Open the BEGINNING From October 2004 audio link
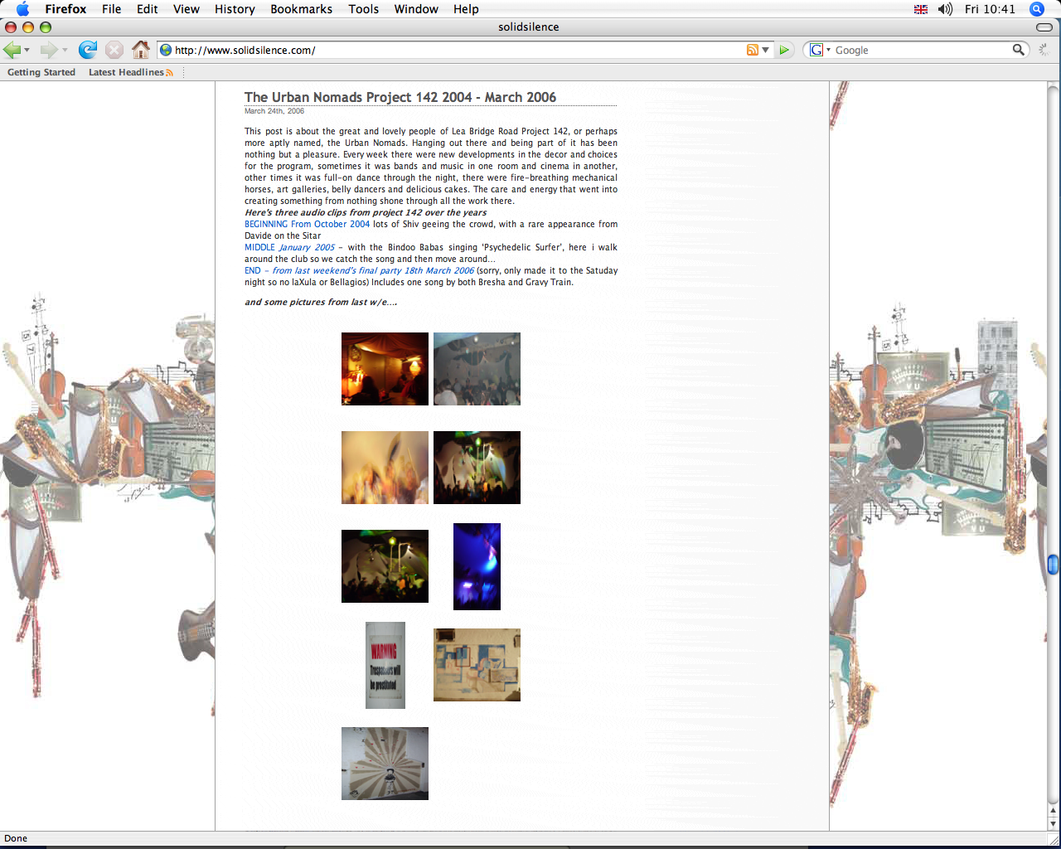Screen dimensions: 1061x849 click(x=307, y=224)
